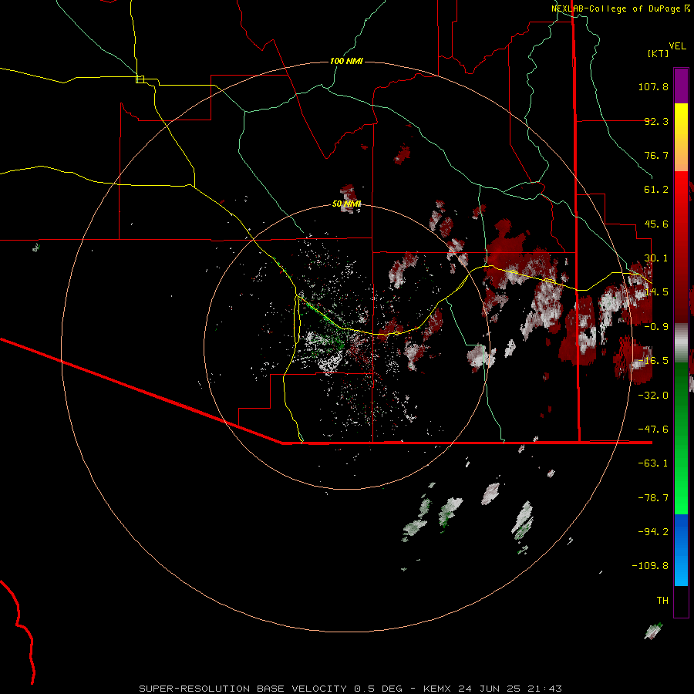Click the -109.8 scale value
The image size is (694, 694).
(650, 566)
